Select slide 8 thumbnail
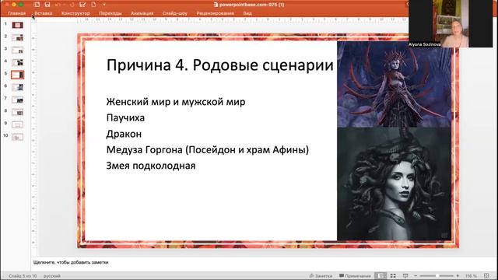 [x=17, y=112]
